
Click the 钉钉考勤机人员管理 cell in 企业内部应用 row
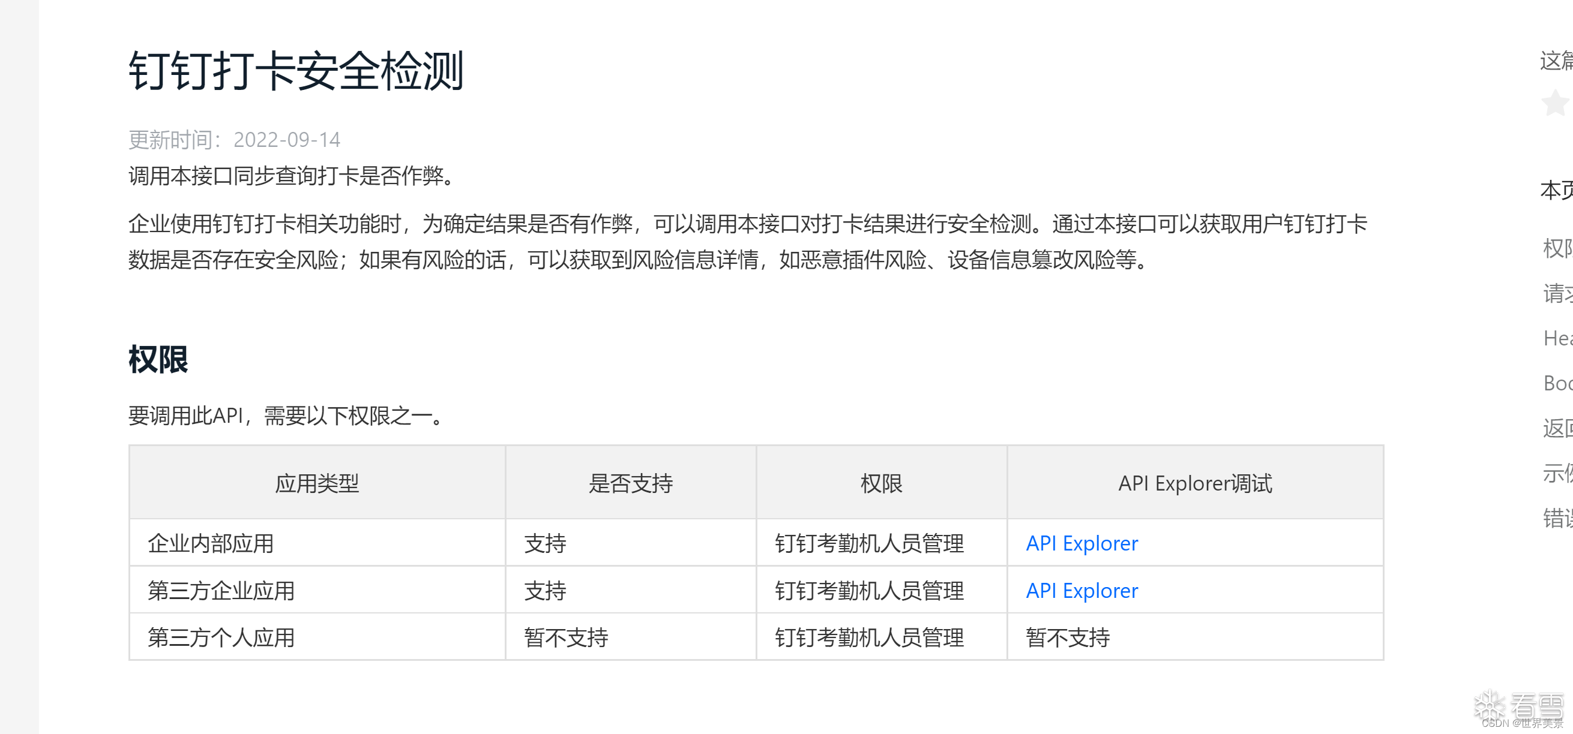click(869, 543)
